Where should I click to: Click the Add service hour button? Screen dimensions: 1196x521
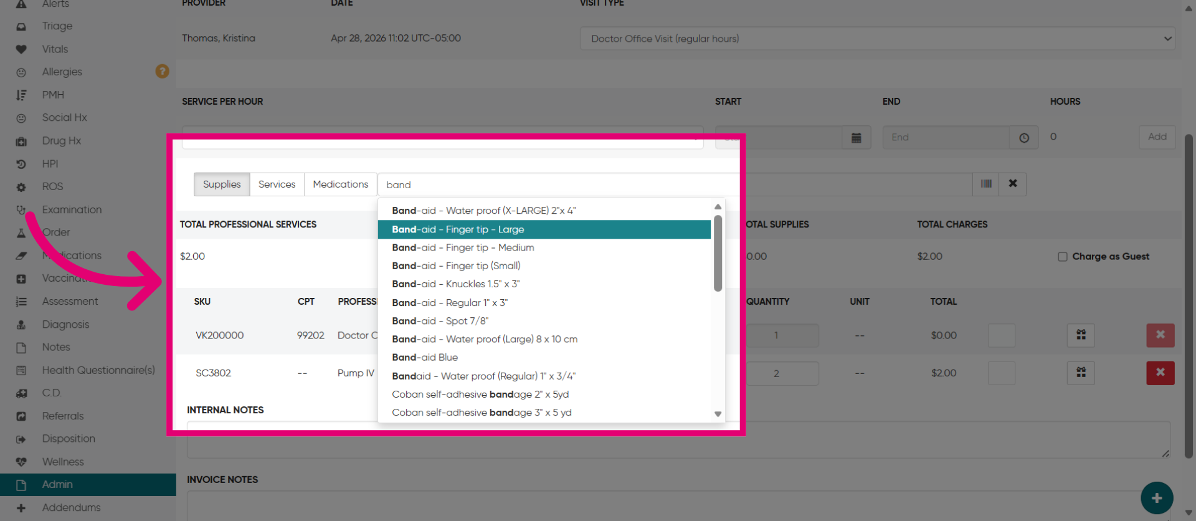click(1157, 137)
